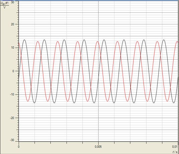Select the V unit label under UB1#1

coord(4,8)
